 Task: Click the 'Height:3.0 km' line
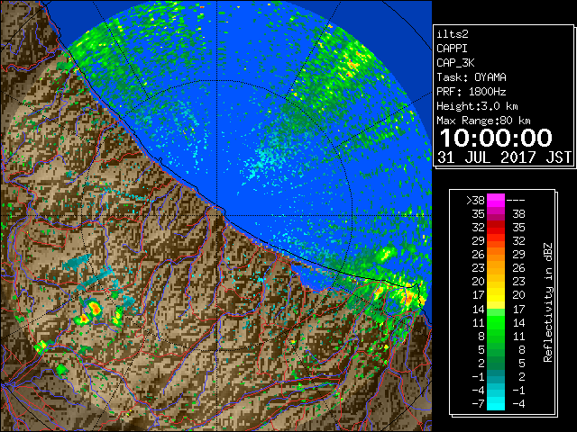[477, 106]
